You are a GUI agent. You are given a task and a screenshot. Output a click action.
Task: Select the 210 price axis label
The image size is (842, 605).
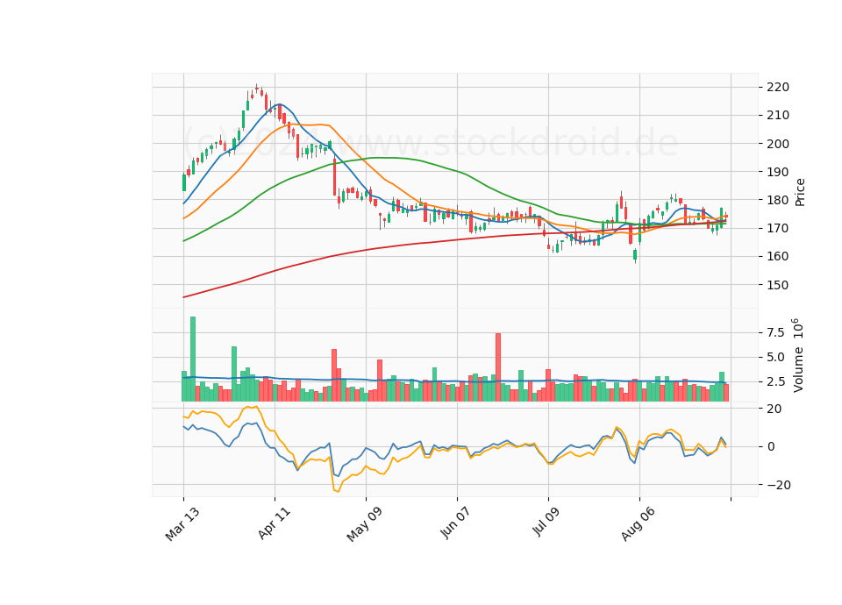[x=778, y=115]
